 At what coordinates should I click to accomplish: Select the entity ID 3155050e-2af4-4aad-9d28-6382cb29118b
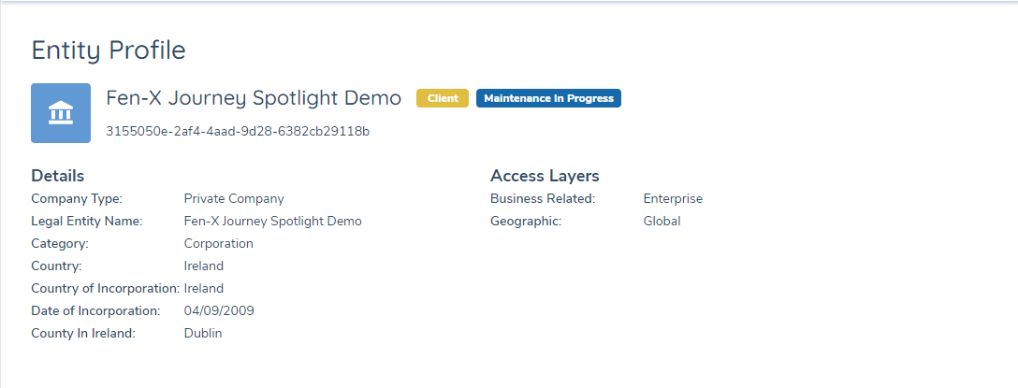tap(238, 132)
